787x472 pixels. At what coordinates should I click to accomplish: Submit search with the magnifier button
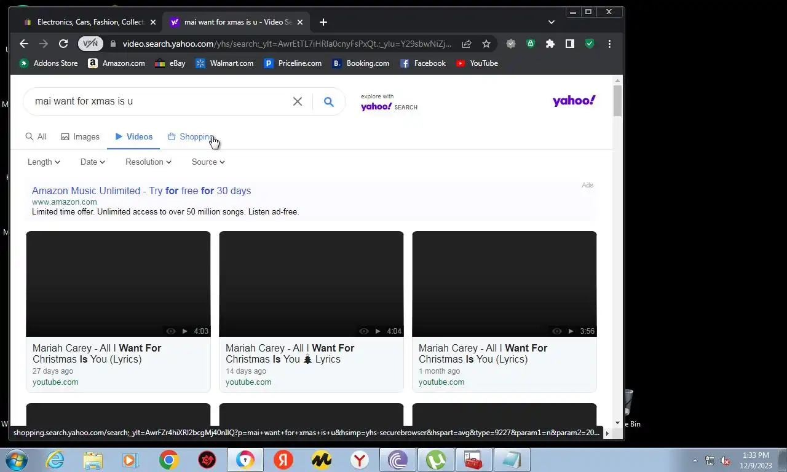329,101
